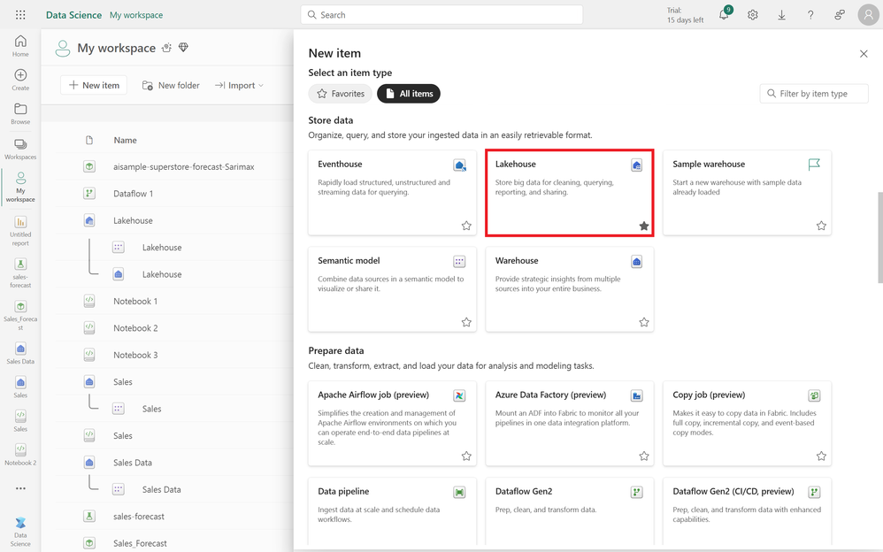Click the top Search box
The image size is (883, 552).
click(441, 15)
